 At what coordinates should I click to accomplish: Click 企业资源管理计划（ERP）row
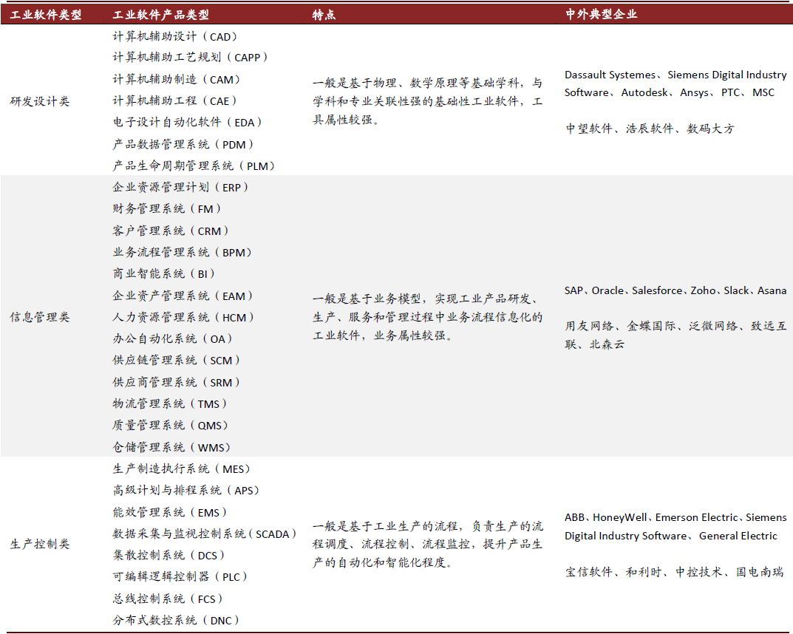180,187
